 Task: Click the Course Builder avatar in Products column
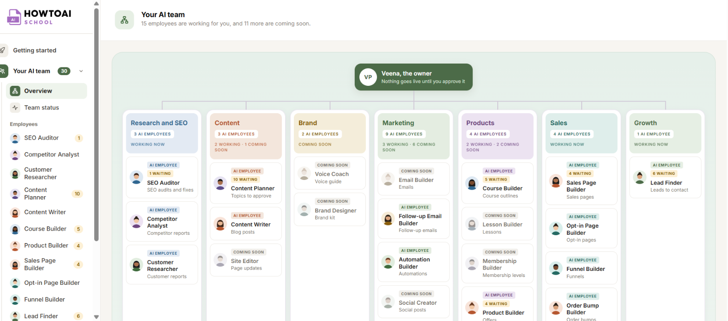(x=472, y=183)
